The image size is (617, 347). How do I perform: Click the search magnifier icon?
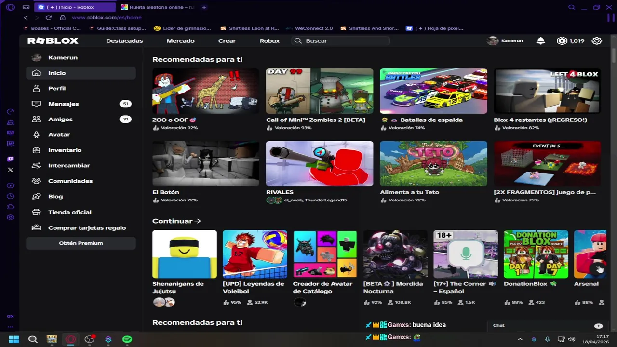pyautogui.click(x=298, y=41)
